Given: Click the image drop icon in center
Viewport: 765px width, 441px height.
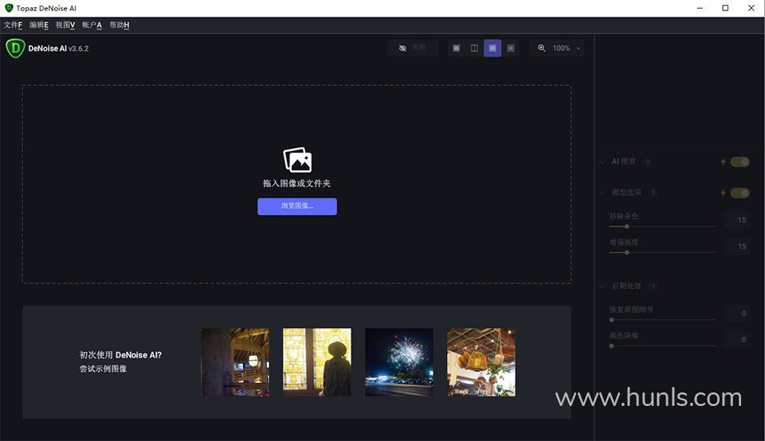Looking at the screenshot, I should click(x=297, y=160).
